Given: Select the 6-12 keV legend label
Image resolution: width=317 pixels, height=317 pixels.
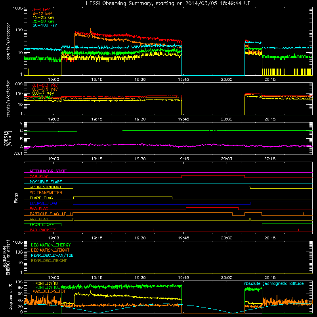Looking at the screenshot, I should (x=42, y=13).
